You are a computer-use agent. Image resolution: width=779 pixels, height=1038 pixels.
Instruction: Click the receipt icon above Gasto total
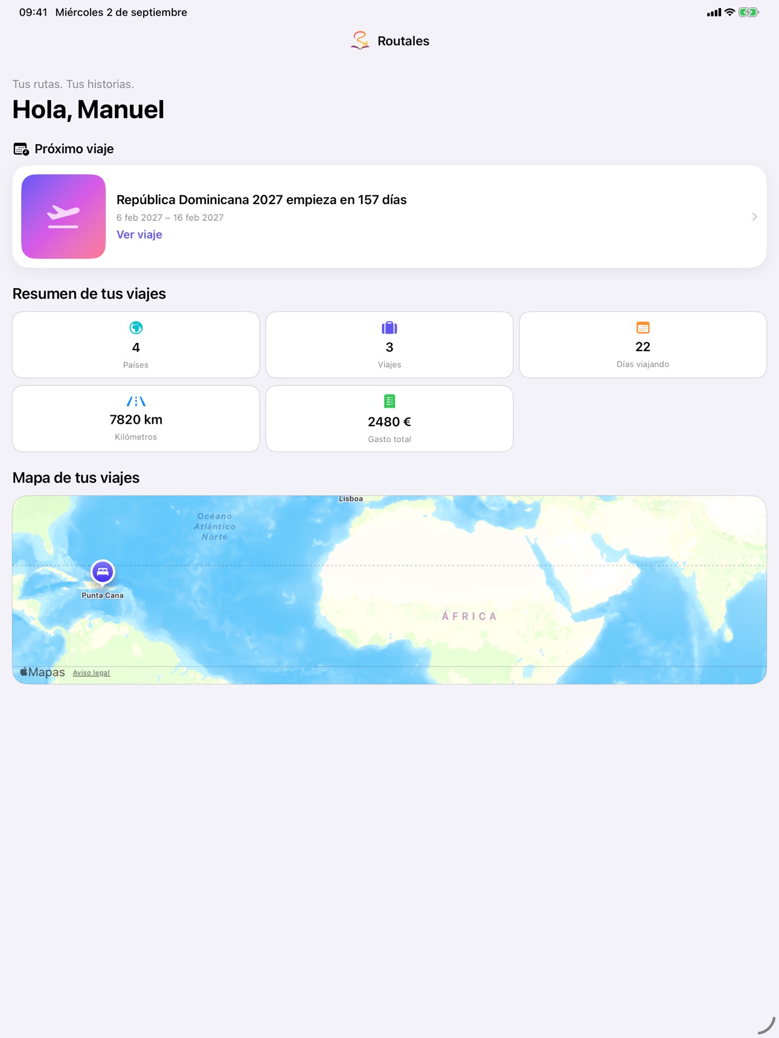[x=389, y=401]
